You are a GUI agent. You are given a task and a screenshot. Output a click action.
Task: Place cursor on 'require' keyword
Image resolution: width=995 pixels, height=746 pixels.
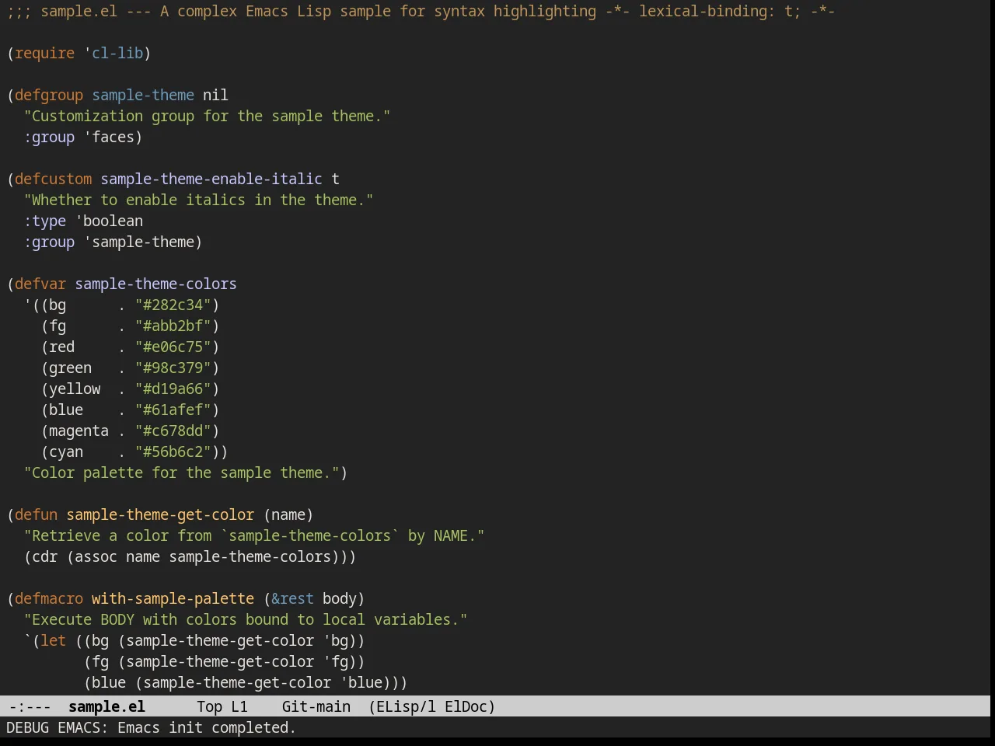(44, 53)
